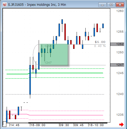Click the 1252 price marker on axis
Image resolution: width=127 pixels, height=129 pixels.
click(117, 44)
